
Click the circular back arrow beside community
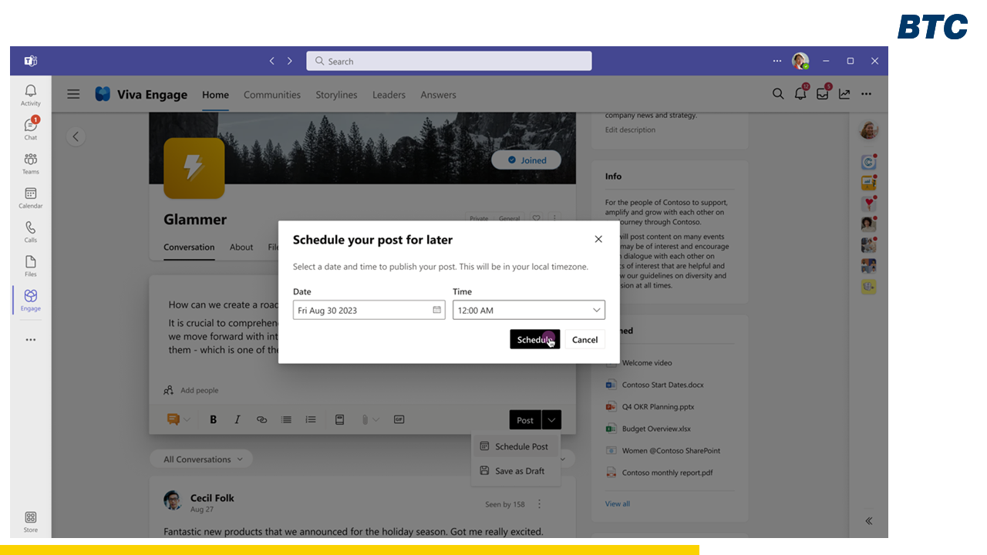[76, 137]
